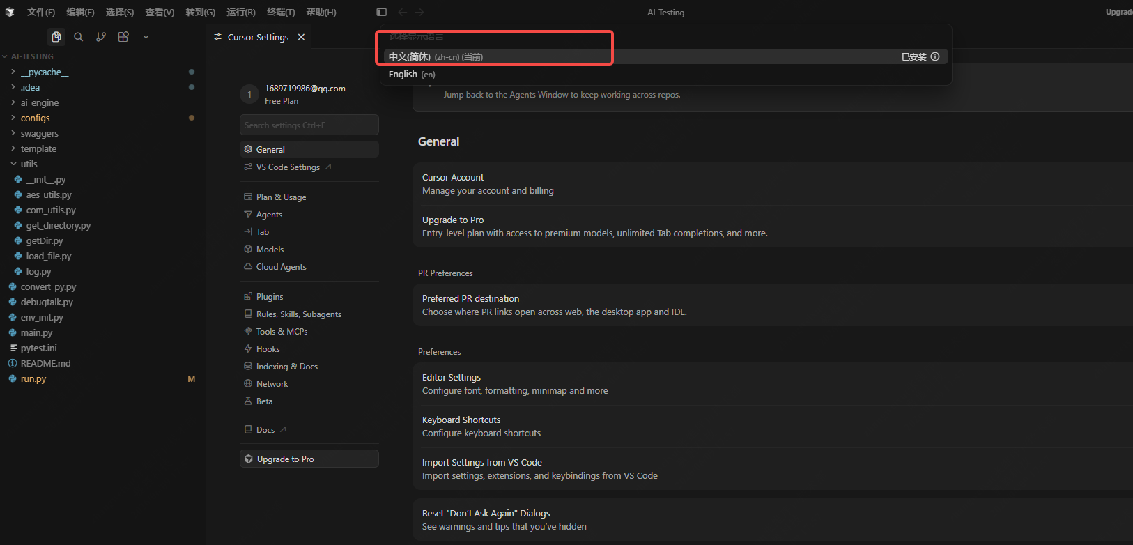Viewport: 1133px width, 545px height.
Task: Expand the ai_engine folder
Action: pos(102,102)
